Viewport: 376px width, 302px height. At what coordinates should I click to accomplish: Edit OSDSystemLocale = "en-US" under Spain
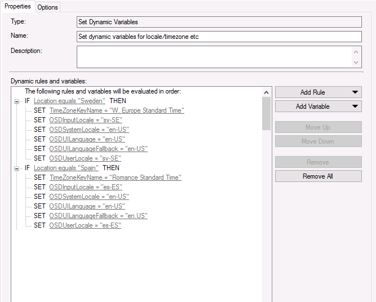point(89,197)
